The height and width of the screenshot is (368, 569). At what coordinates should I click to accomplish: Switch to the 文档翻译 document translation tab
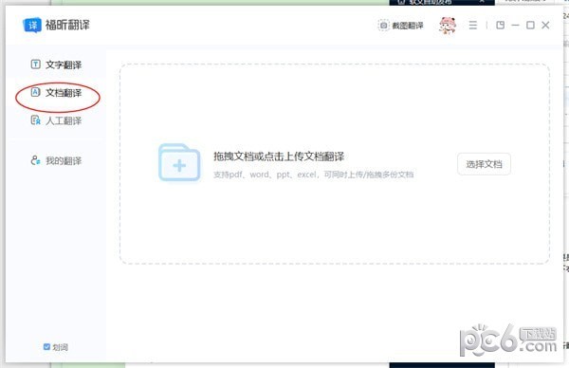pyautogui.click(x=56, y=93)
